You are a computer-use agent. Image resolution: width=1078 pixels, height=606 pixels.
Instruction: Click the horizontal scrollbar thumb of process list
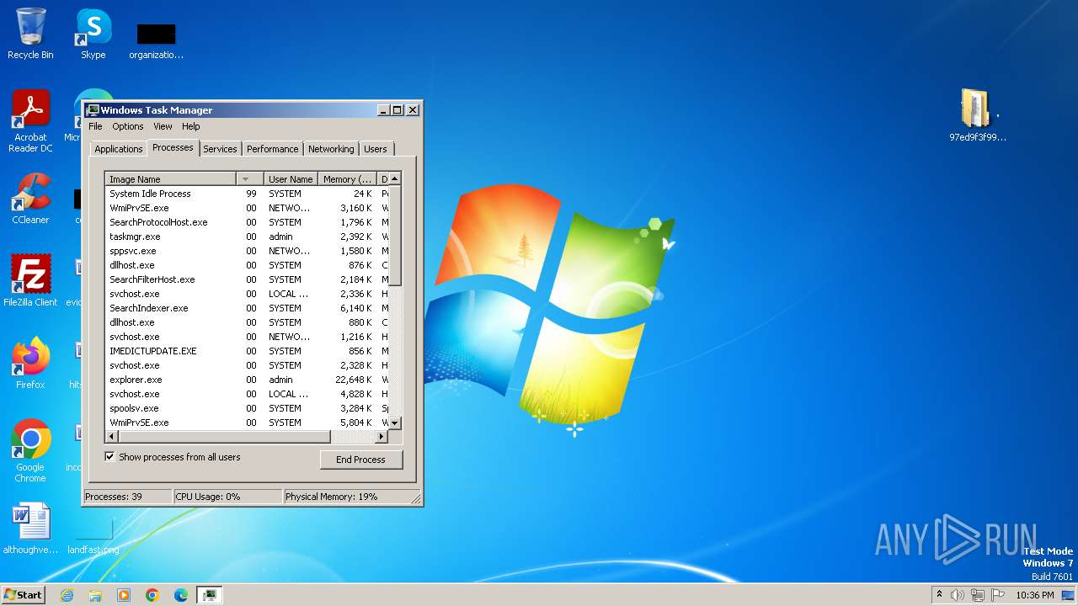[x=223, y=437]
